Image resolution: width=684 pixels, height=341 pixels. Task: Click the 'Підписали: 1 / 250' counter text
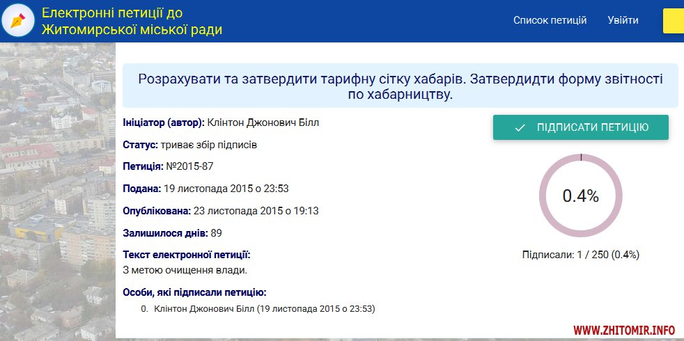(580, 255)
